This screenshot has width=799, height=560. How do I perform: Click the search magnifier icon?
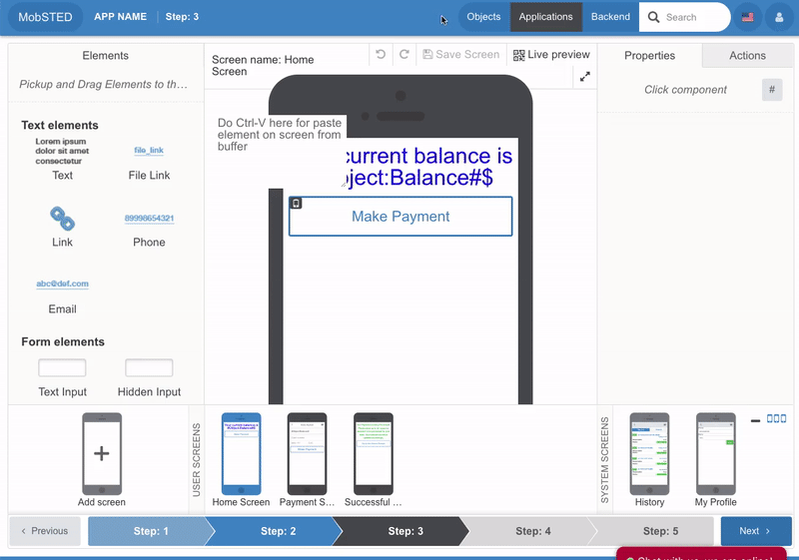(x=653, y=17)
